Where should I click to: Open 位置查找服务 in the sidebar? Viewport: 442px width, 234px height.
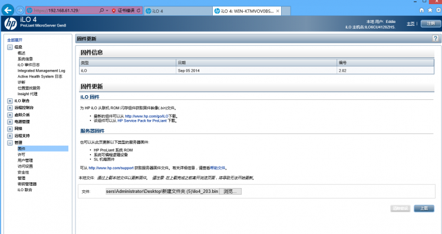click(29, 88)
